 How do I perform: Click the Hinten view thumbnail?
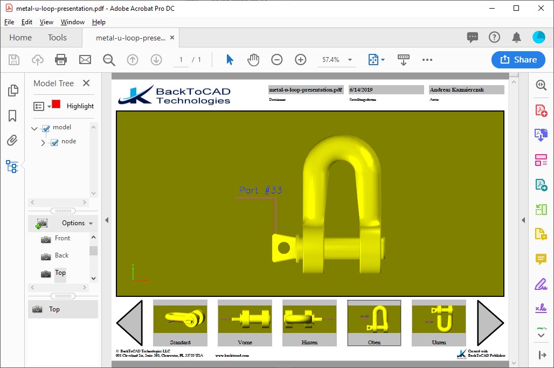point(309,323)
